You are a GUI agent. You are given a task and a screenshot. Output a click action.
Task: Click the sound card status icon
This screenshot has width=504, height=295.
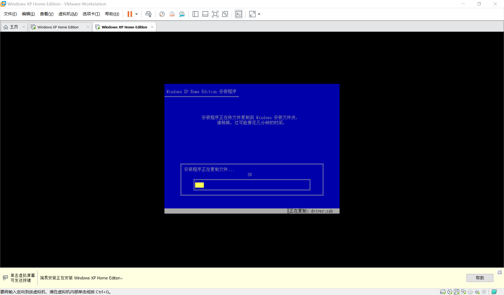[477, 292]
